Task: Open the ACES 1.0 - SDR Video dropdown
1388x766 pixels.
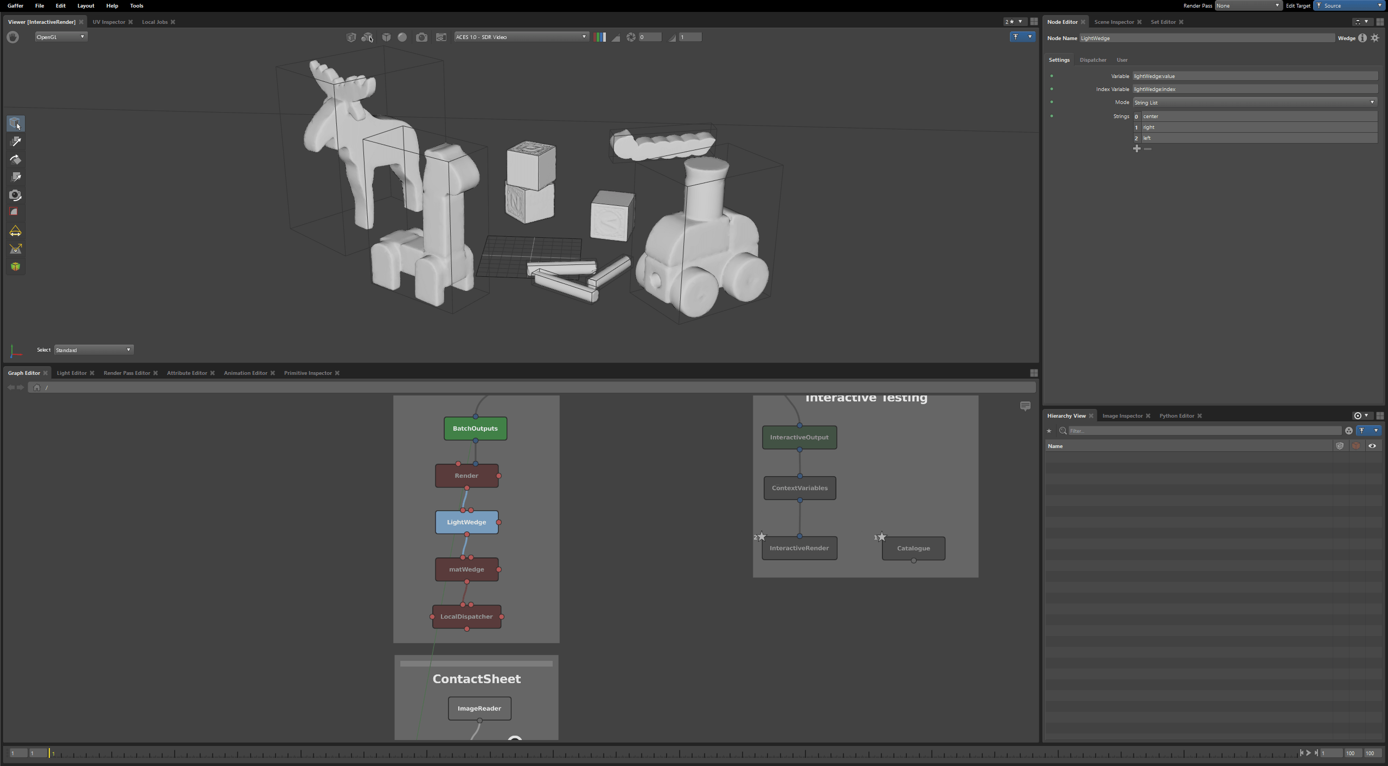Action: (521, 37)
